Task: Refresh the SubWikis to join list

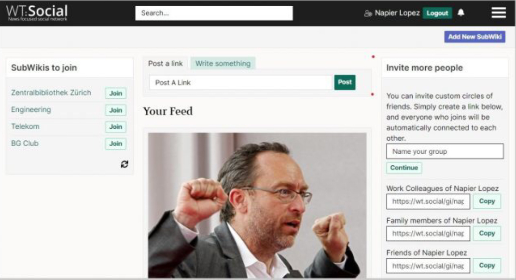Action: point(125,164)
